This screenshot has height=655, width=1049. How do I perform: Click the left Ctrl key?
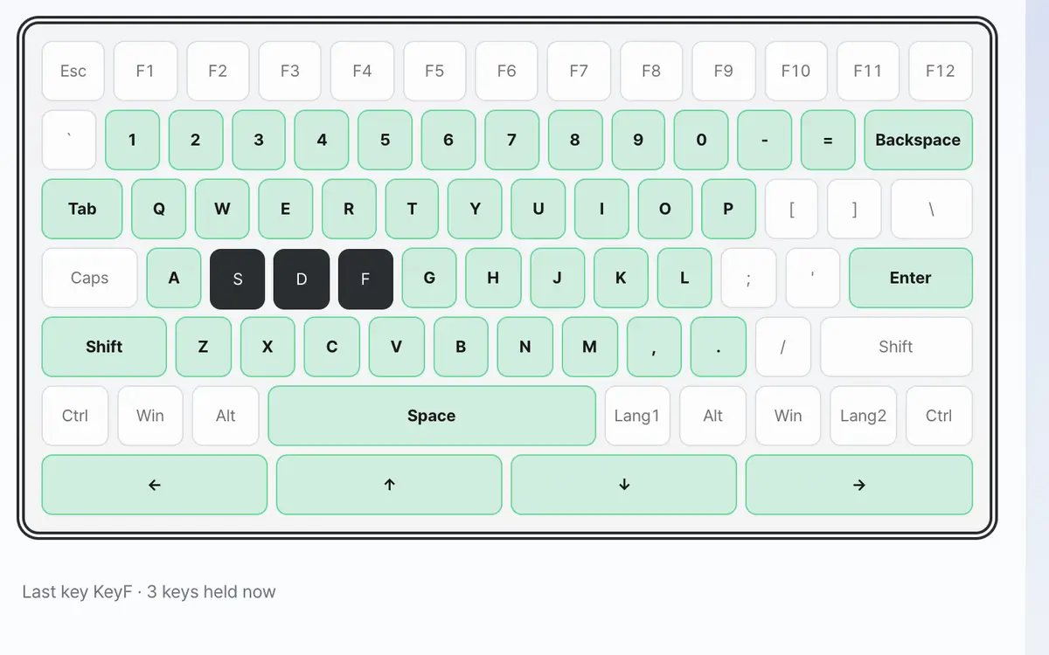75,416
